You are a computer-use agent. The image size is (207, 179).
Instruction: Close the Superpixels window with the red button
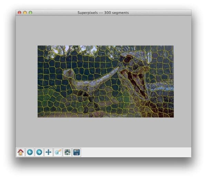click(19, 12)
